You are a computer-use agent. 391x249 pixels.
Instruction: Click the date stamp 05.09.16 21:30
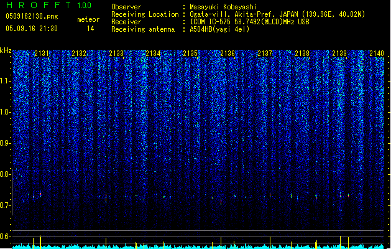pos(32,29)
